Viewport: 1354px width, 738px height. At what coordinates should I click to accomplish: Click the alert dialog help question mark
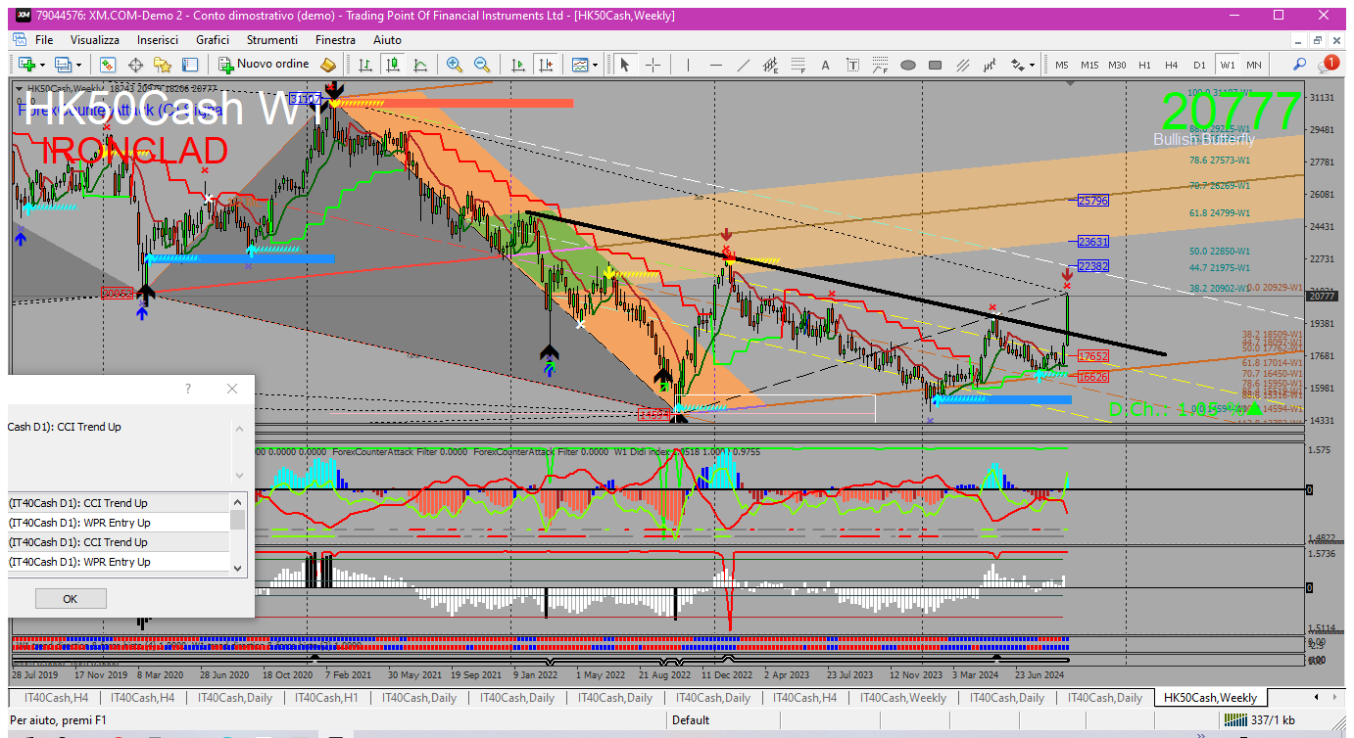point(188,389)
